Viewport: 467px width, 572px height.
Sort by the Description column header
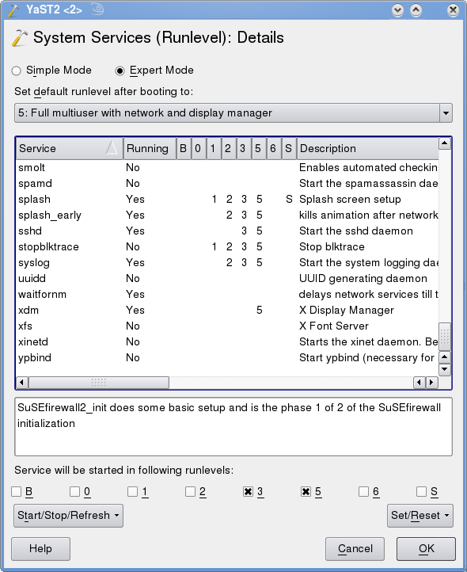coord(367,148)
